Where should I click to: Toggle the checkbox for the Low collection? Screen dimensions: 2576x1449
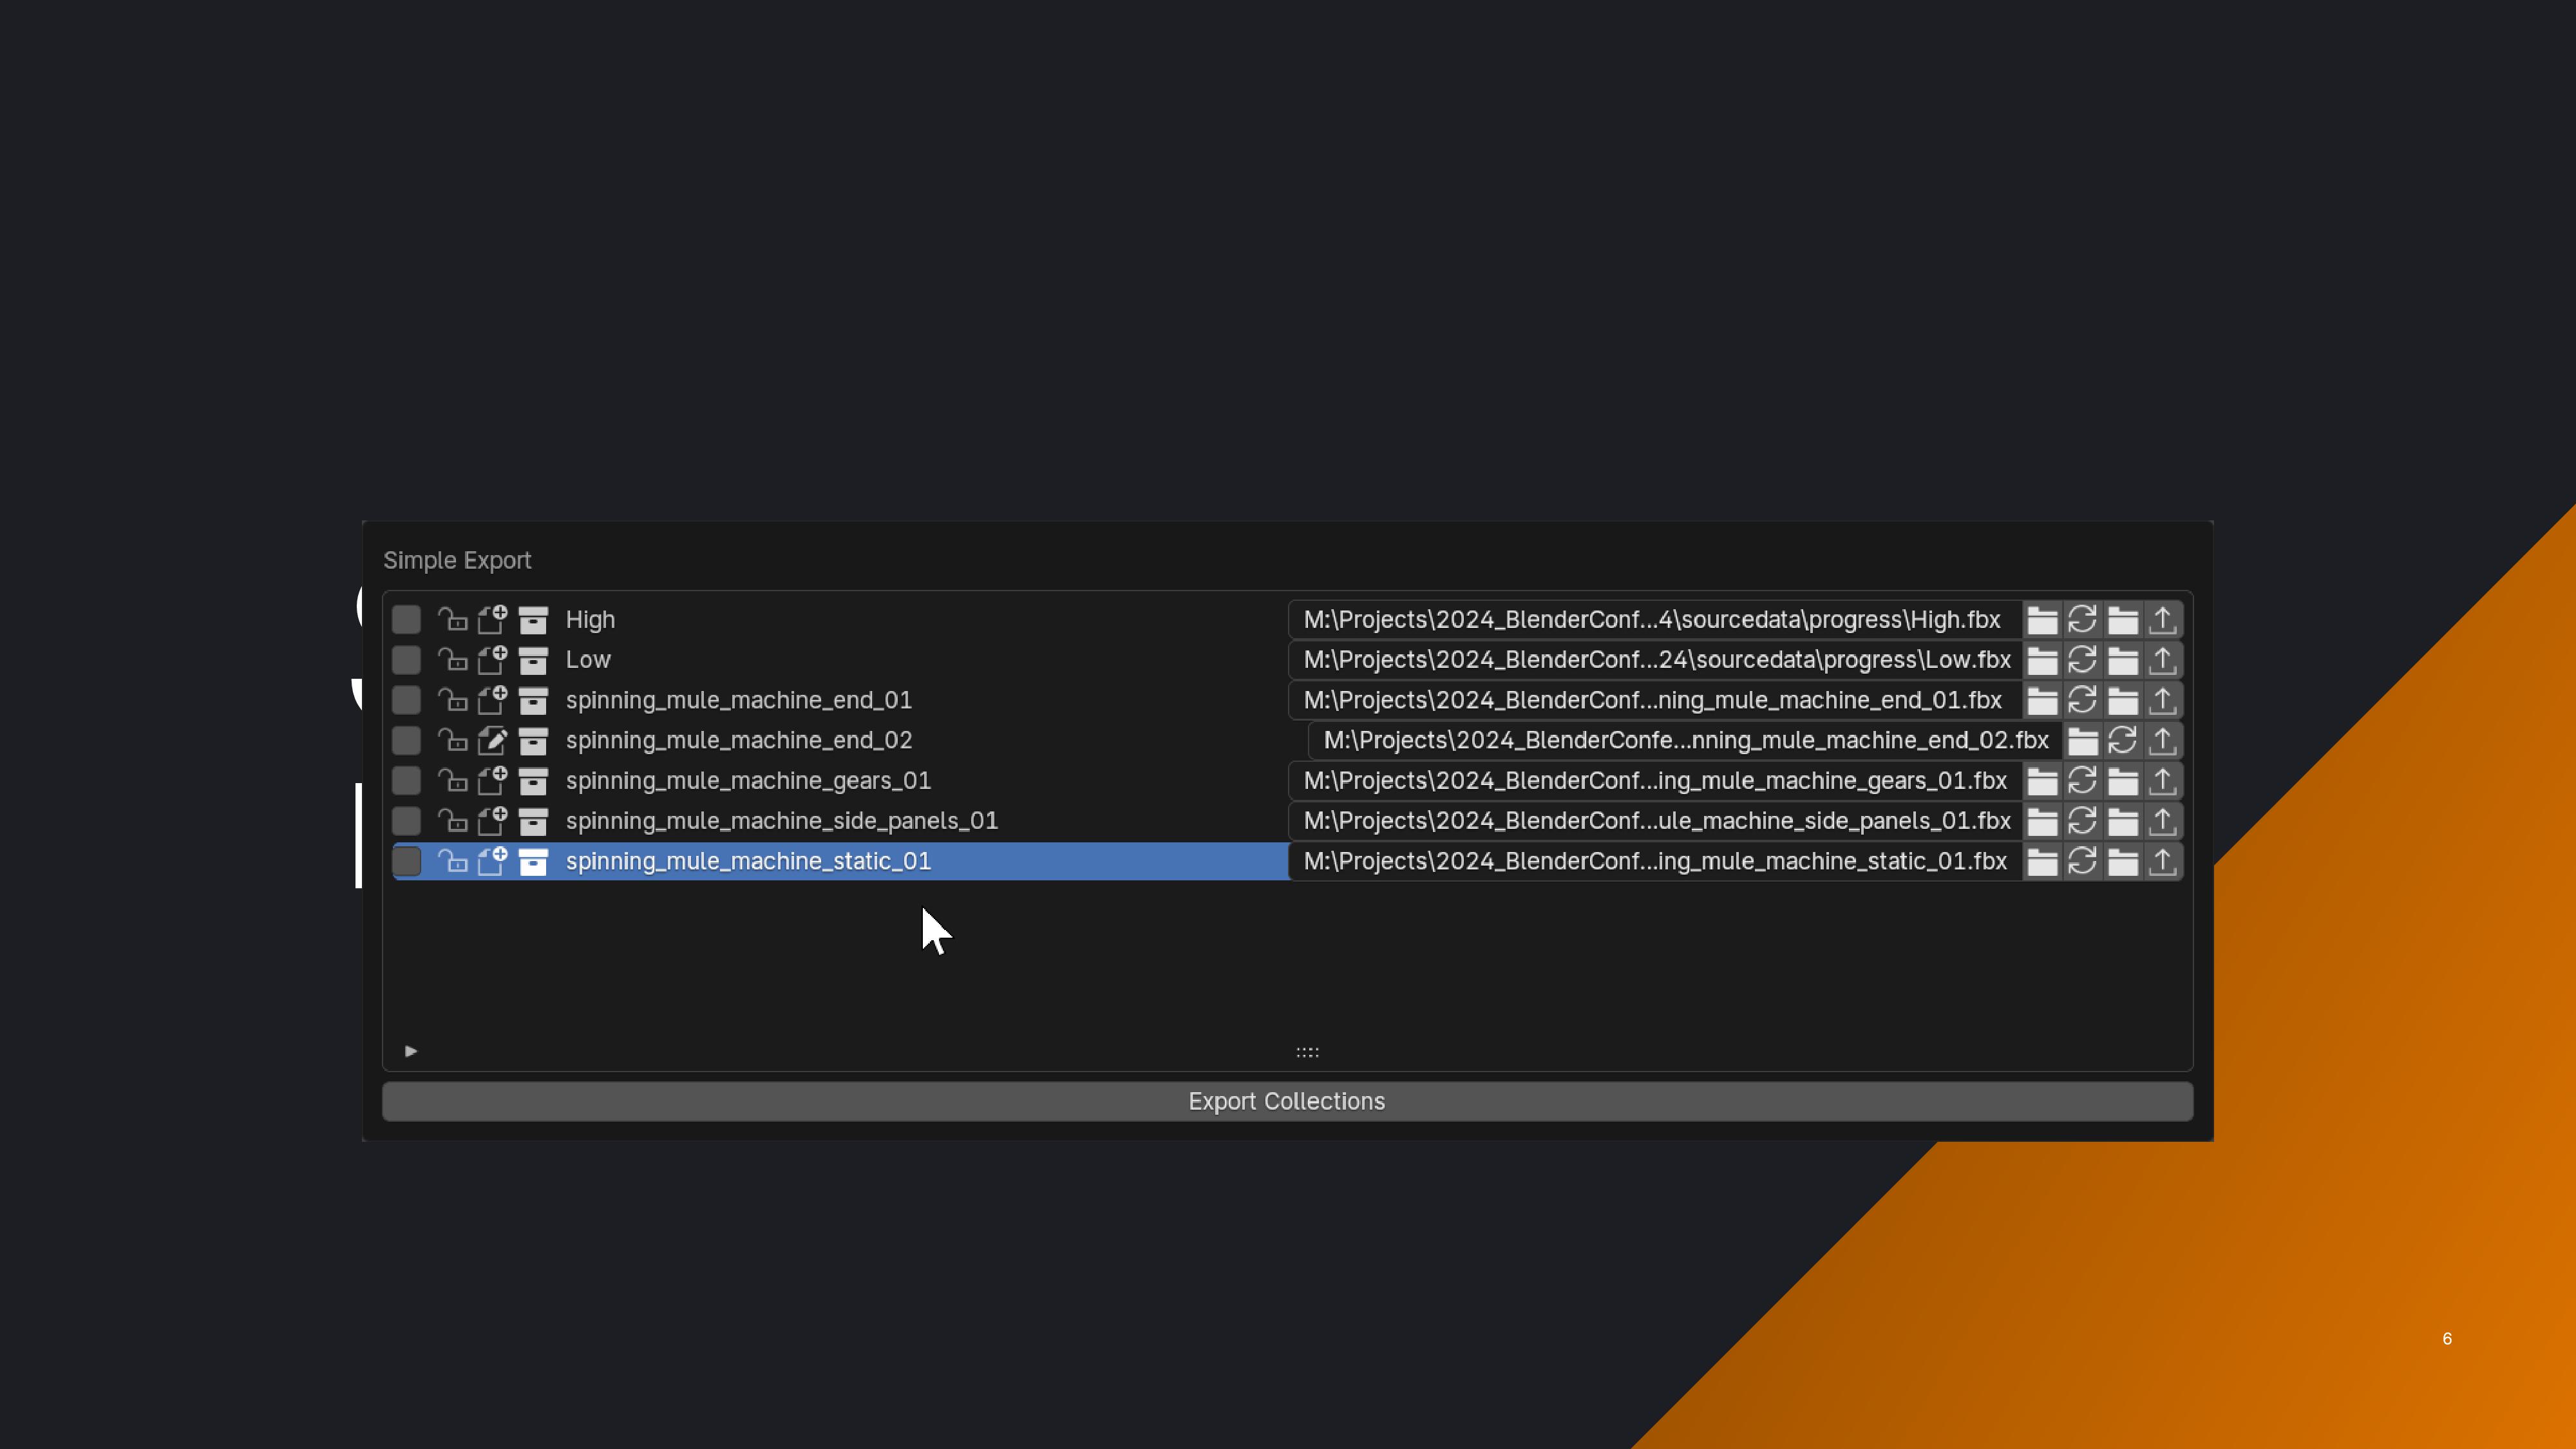click(x=406, y=659)
